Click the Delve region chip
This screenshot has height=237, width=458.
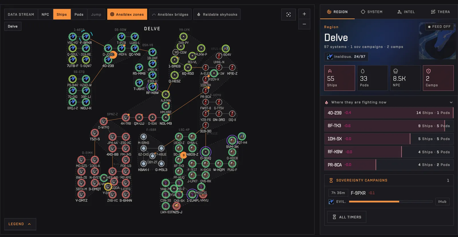coord(13,26)
